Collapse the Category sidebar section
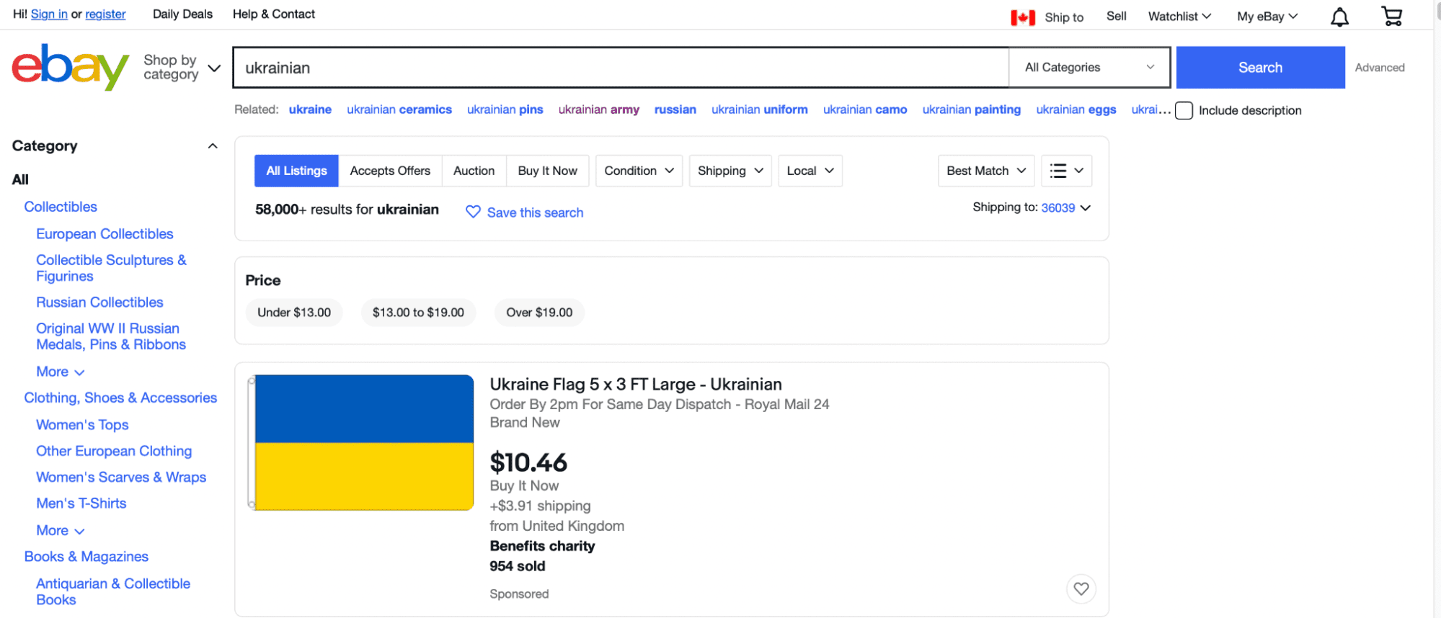Viewport: 1441px width, 618px height. (213, 146)
